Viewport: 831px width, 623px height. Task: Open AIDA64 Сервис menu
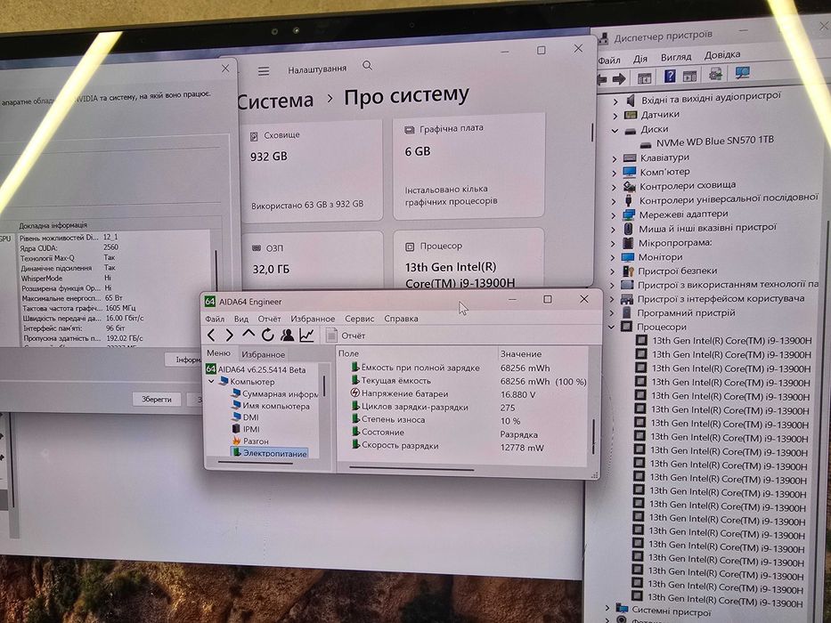click(359, 319)
